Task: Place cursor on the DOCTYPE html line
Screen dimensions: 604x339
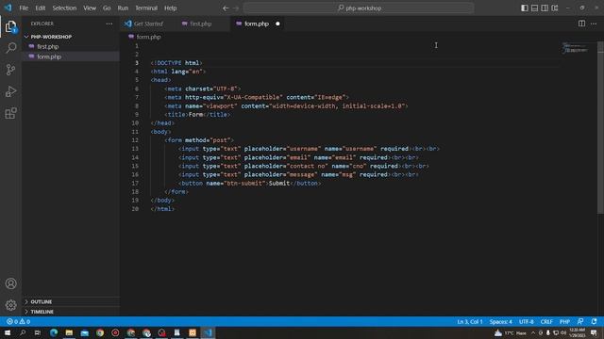Action: point(176,63)
